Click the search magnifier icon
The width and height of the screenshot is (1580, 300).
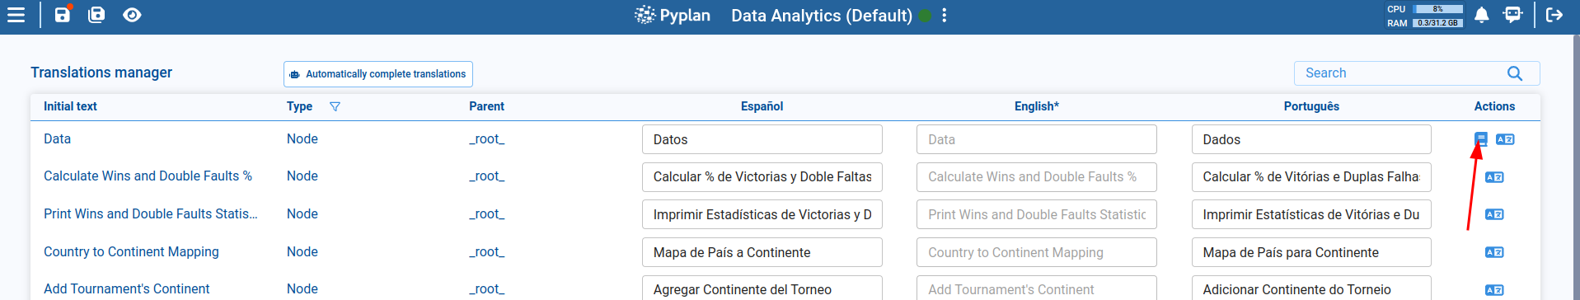click(1515, 73)
